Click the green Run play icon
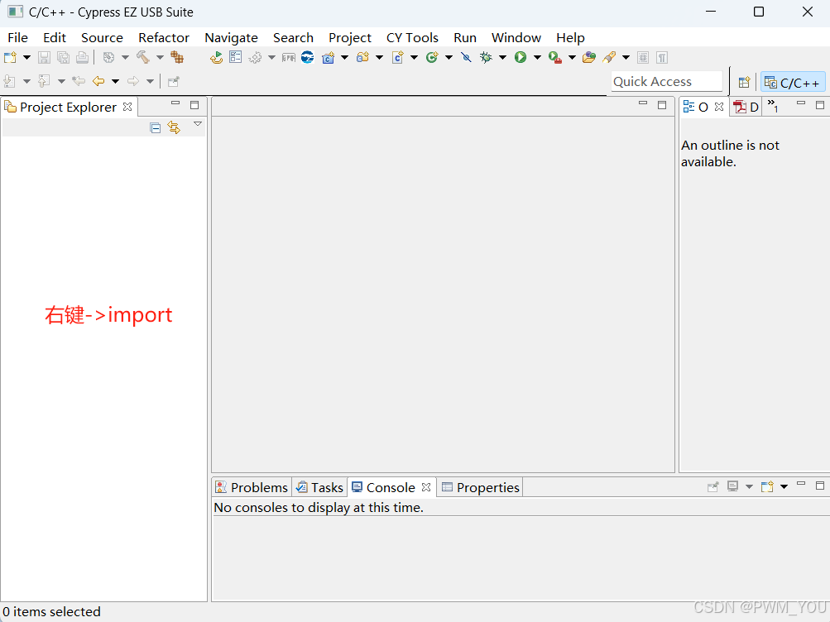The image size is (830, 622). click(521, 57)
